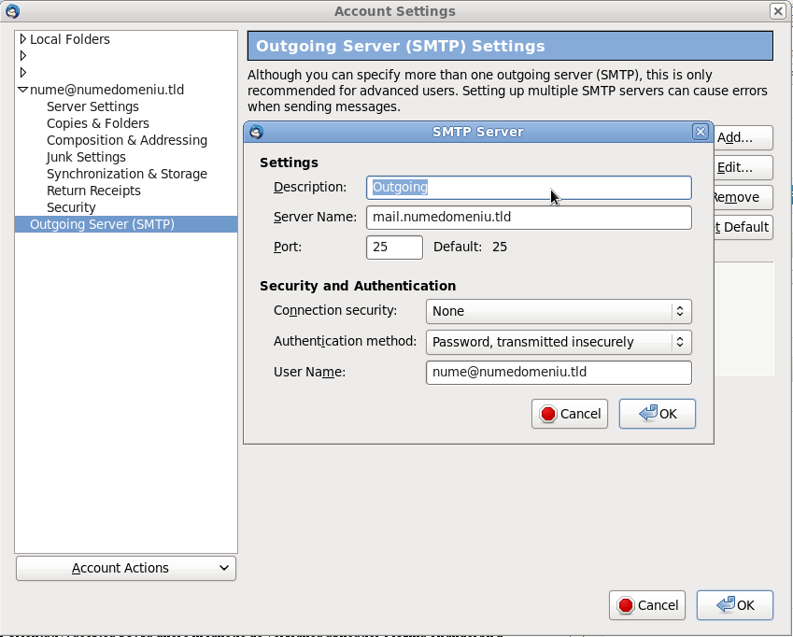This screenshot has width=793, height=637.
Task: Click the Add... server button
Action: tap(743, 137)
